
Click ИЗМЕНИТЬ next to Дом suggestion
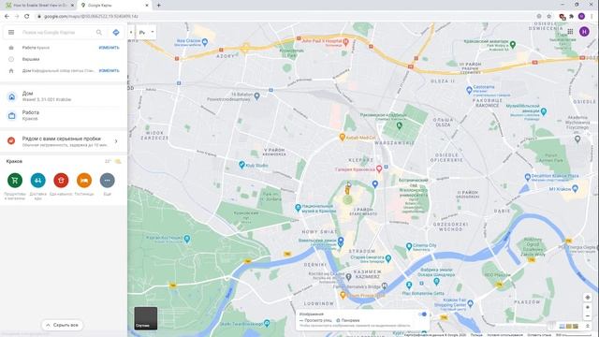(x=109, y=71)
